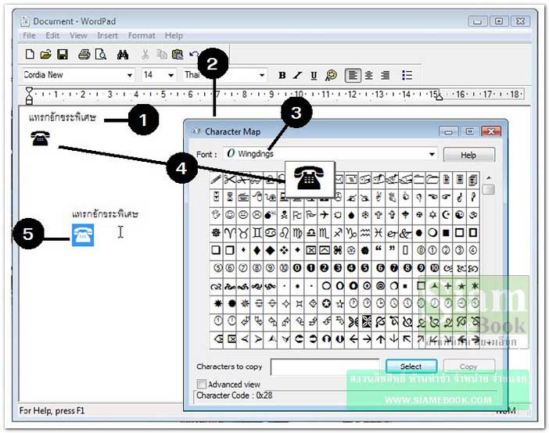Image resolution: width=549 pixels, height=433 pixels.
Task: Open the Help menu in WordPad
Action: [x=174, y=35]
